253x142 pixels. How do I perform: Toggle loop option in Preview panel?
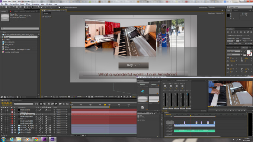248,32
